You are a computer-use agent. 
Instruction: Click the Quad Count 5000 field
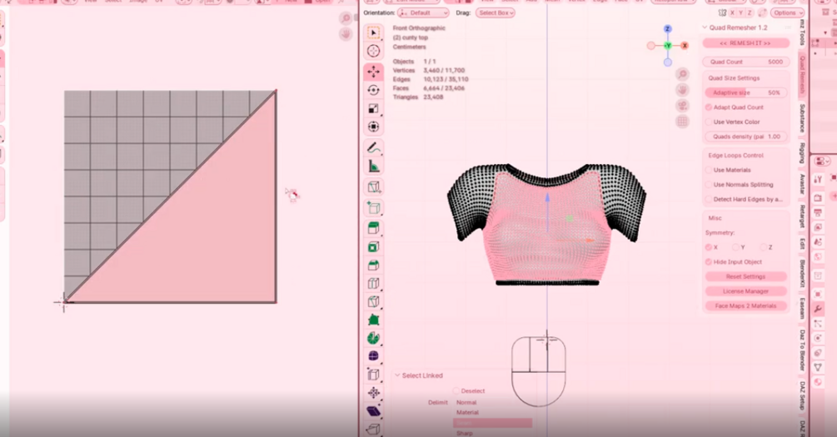coord(745,62)
